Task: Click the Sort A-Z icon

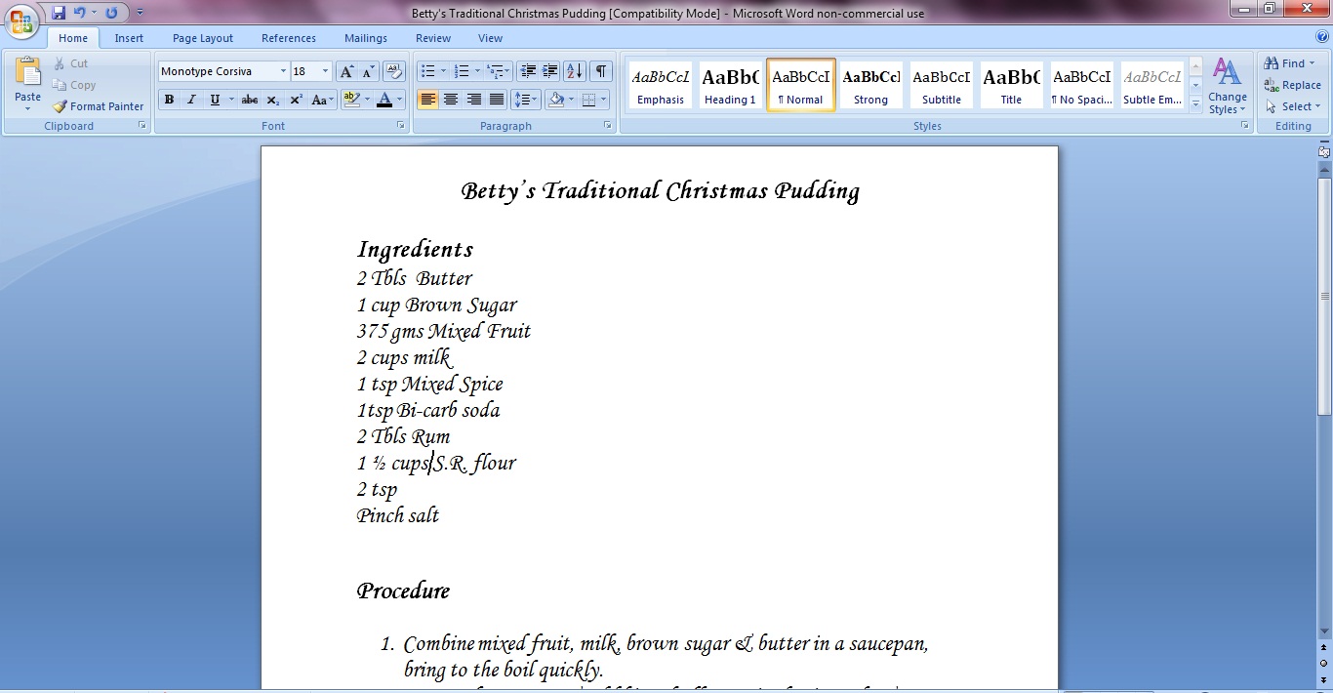Action: click(574, 71)
